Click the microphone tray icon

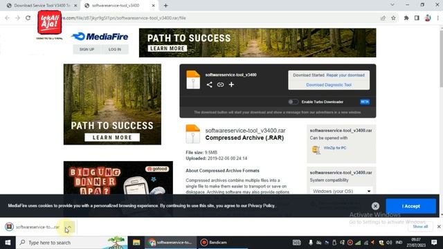click(311, 243)
